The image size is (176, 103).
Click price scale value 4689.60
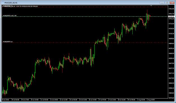point(171,43)
